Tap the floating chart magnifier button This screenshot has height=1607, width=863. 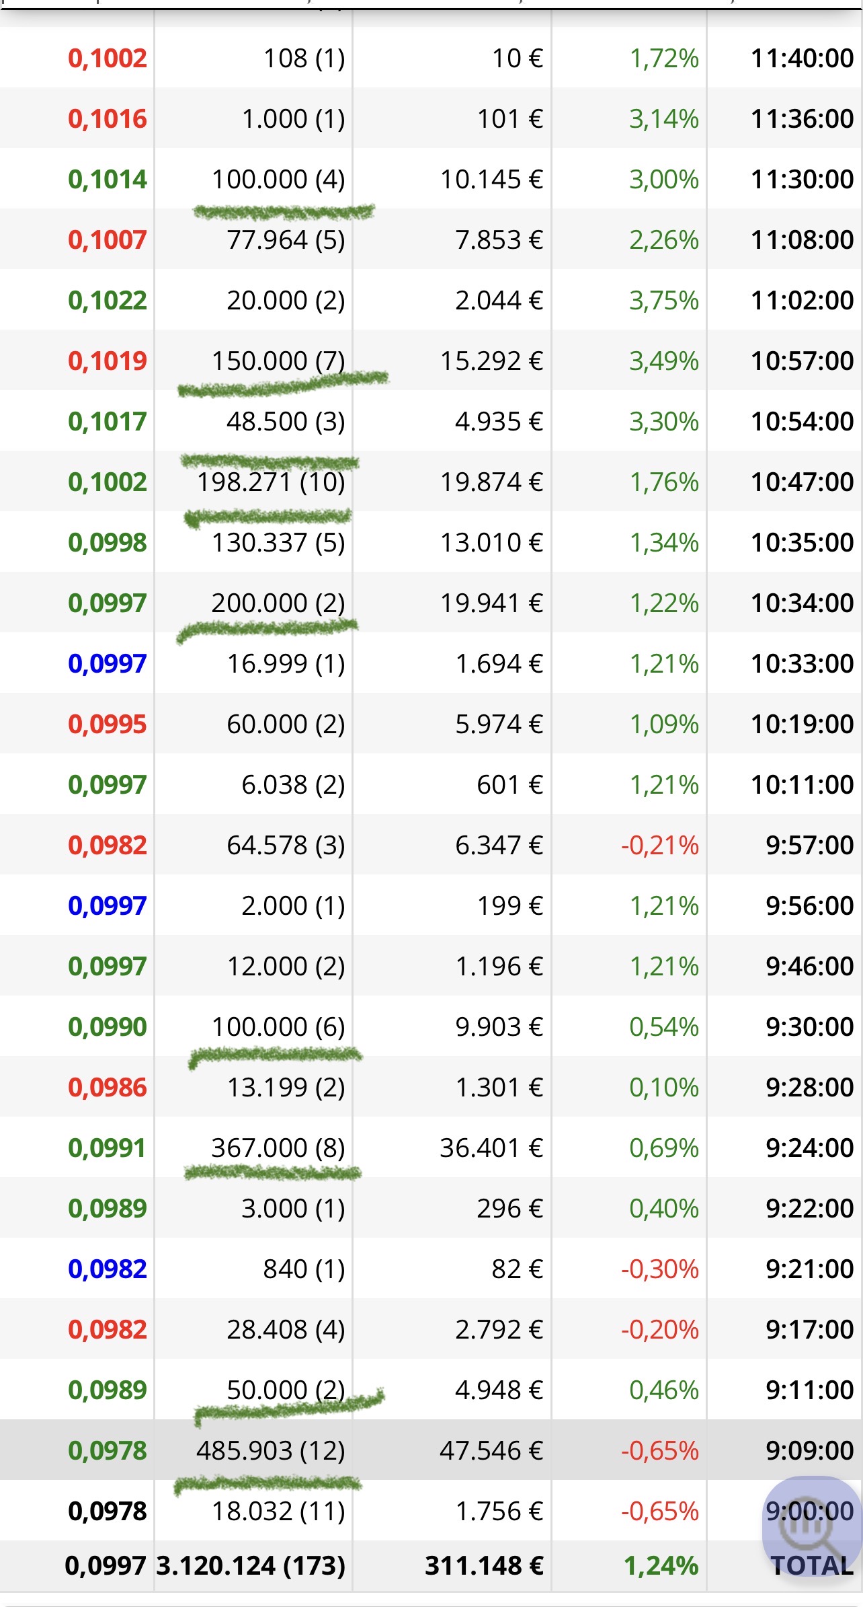[811, 1525]
